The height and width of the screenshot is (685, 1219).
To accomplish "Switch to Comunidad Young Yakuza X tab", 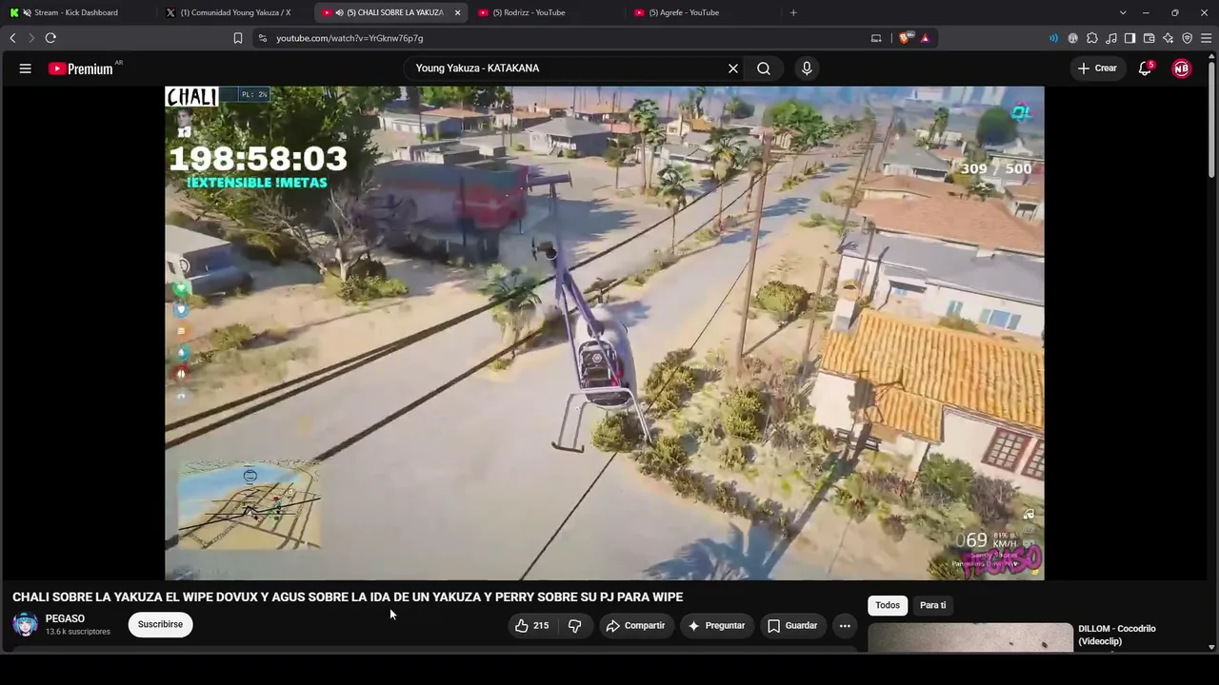I will point(235,12).
